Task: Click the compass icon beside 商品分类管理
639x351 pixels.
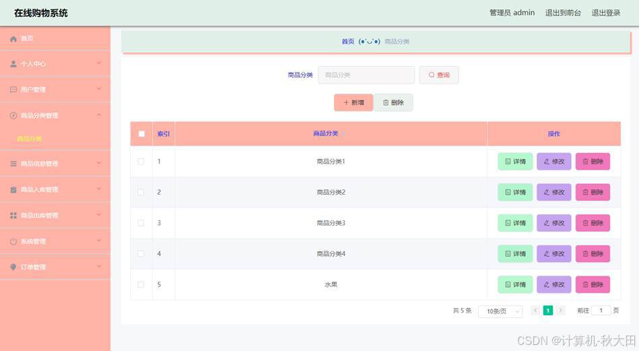Action: click(x=13, y=116)
